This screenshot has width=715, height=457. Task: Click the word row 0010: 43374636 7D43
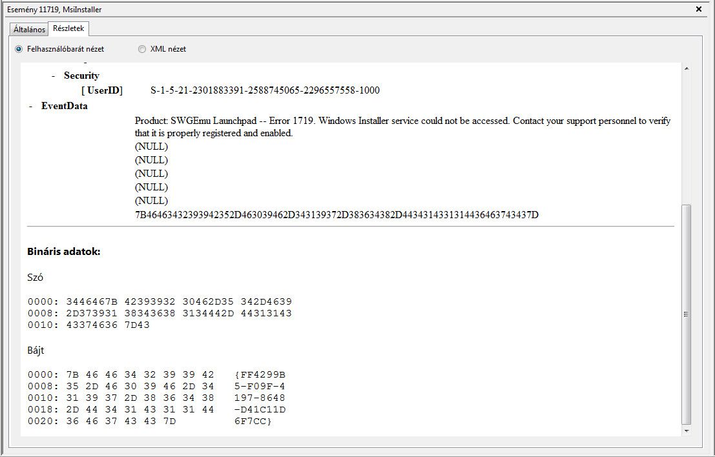point(88,325)
